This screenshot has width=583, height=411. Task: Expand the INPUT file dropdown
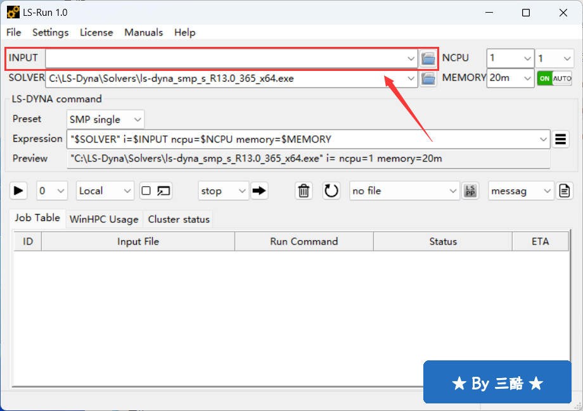[x=411, y=58]
